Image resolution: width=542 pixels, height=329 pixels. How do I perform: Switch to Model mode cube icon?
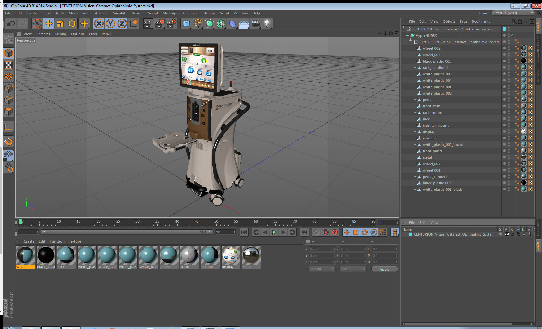click(x=8, y=53)
